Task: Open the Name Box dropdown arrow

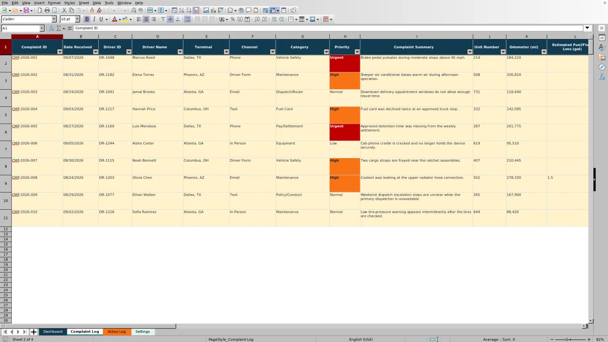Action: 42,28
